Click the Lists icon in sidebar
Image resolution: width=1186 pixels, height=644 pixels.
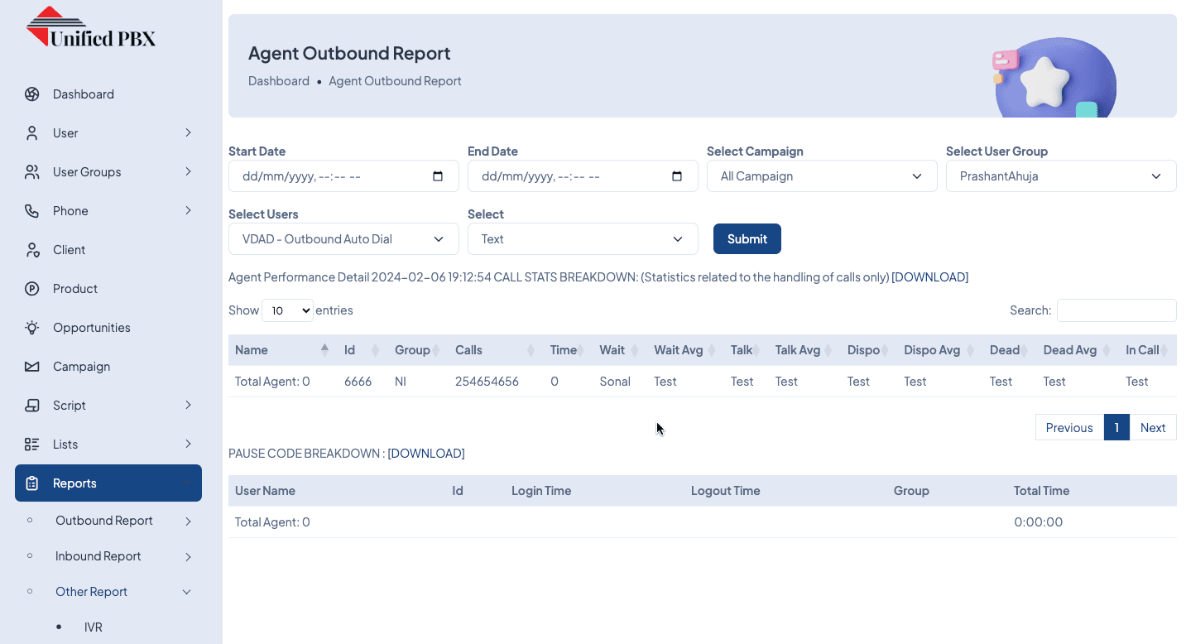pyautogui.click(x=32, y=445)
